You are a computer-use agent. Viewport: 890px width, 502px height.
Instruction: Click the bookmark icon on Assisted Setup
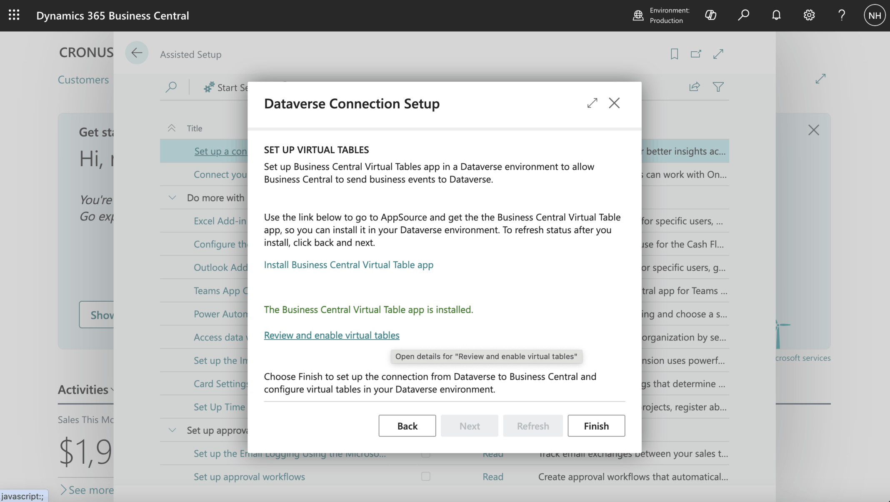pos(674,54)
